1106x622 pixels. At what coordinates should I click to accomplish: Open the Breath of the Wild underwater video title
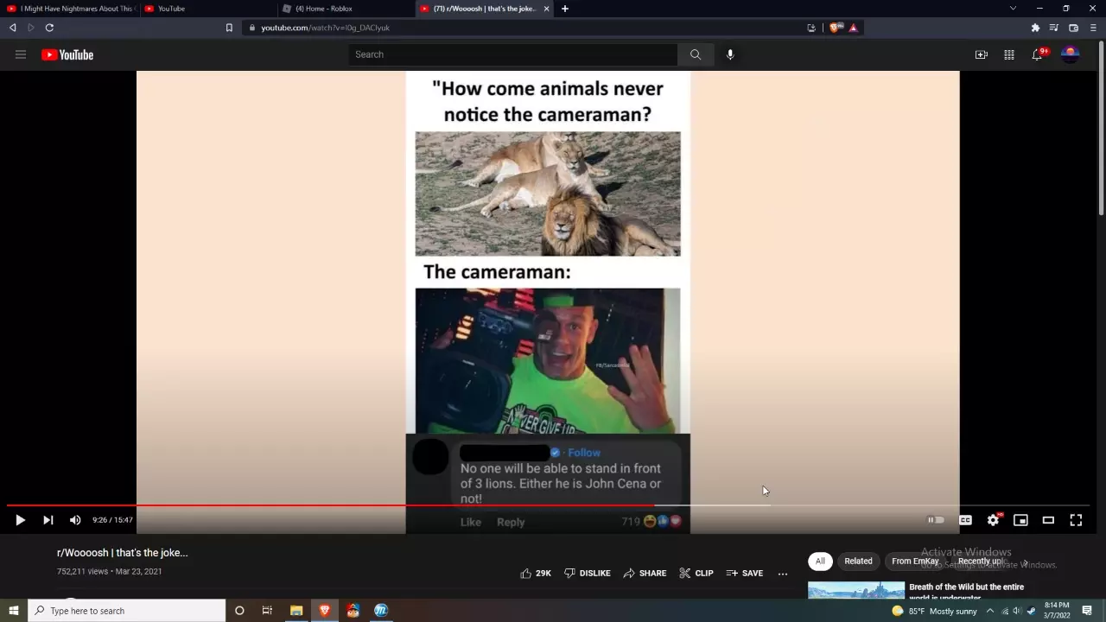click(966, 592)
